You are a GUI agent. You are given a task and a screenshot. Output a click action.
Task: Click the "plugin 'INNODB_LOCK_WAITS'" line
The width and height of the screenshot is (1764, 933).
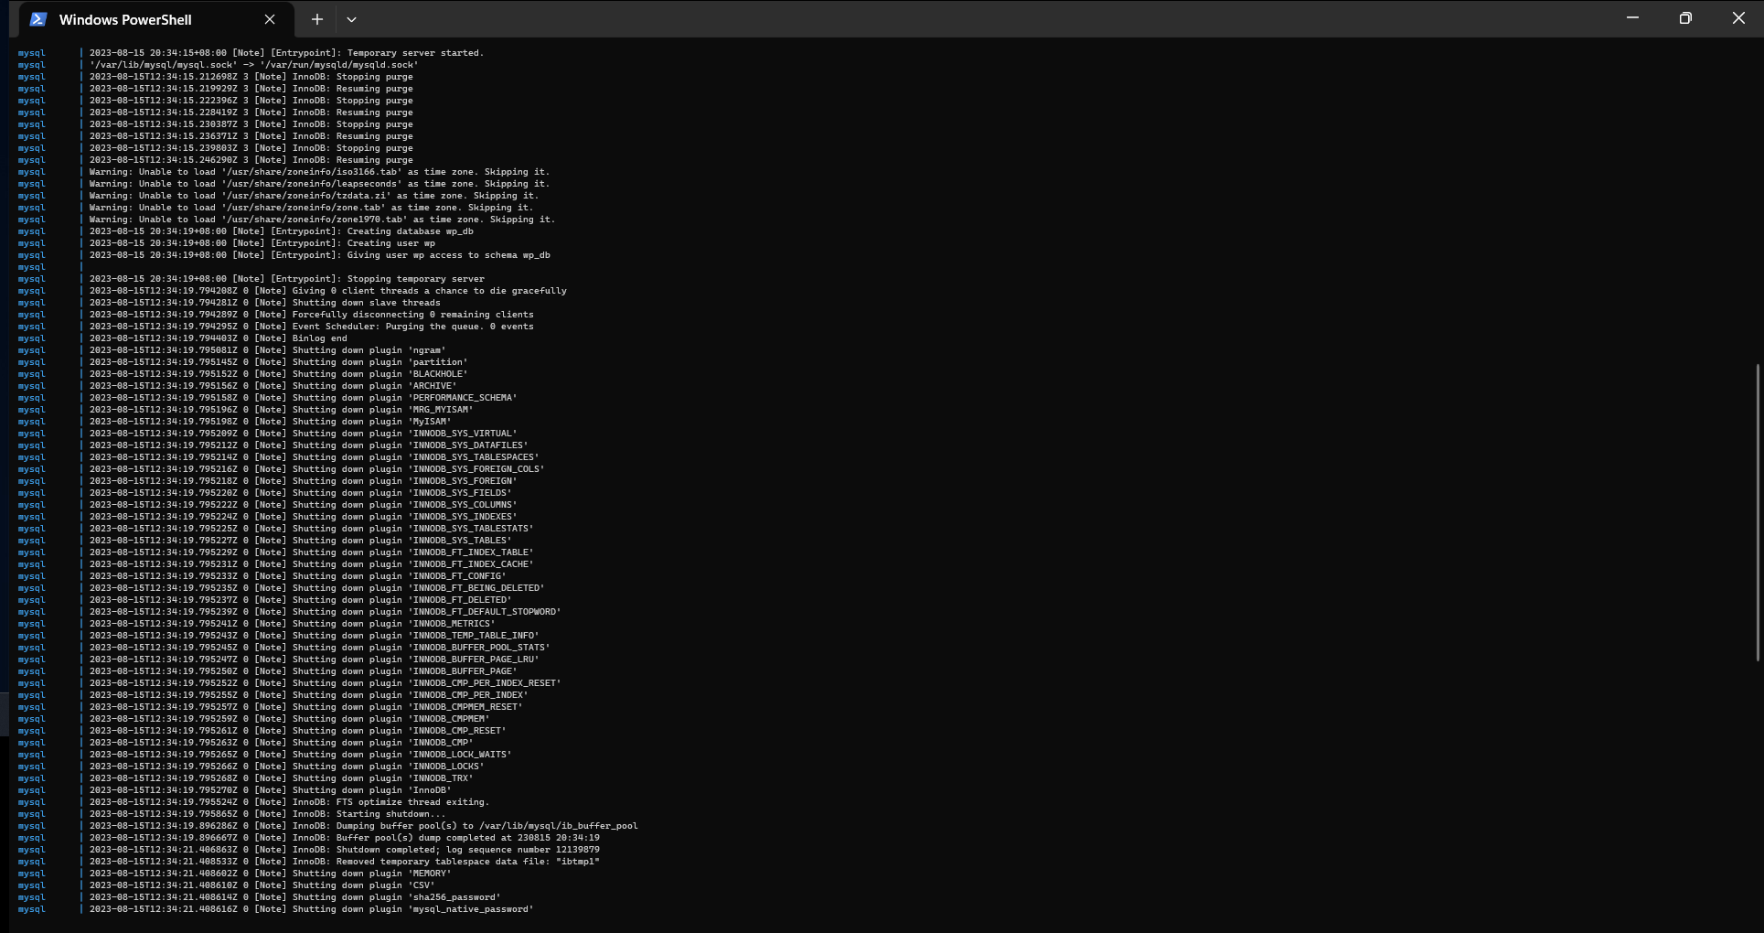pos(300,755)
